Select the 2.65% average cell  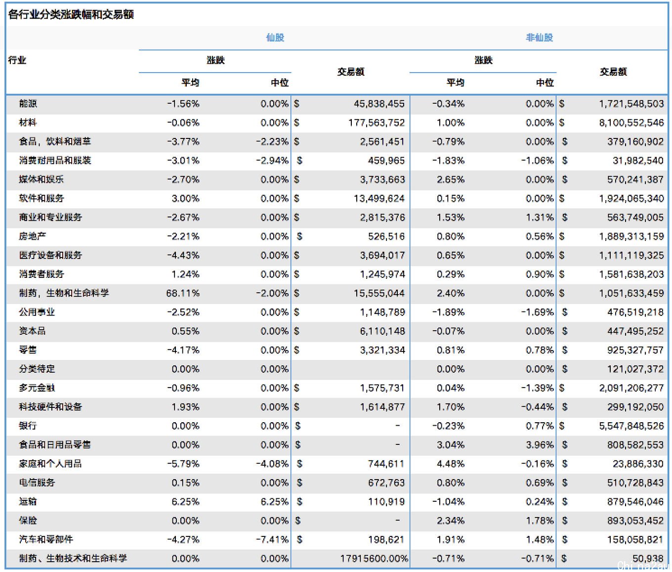[x=451, y=179]
